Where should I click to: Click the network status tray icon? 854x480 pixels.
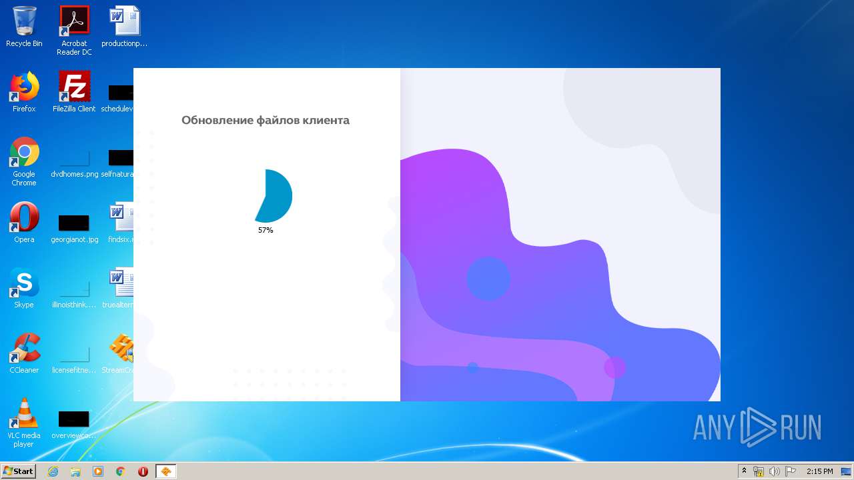tap(759, 471)
